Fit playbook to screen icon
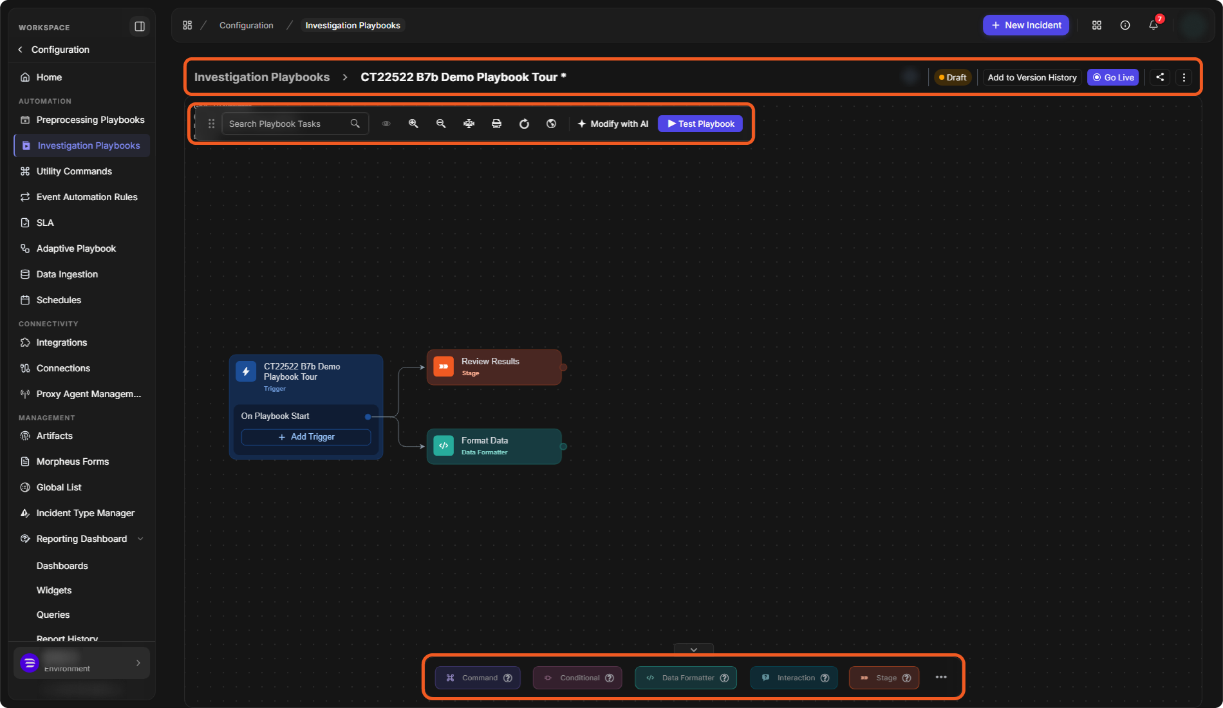The height and width of the screenshot is (708, 1223). [469, 124]
